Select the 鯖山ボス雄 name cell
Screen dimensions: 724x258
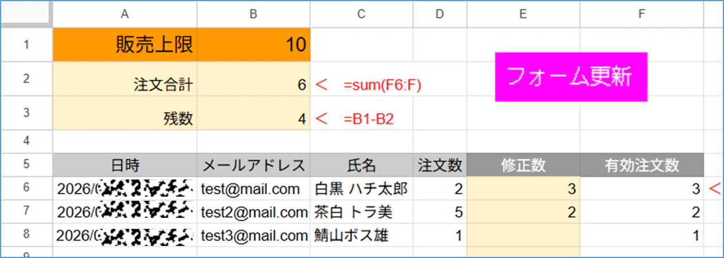[361, 236]
